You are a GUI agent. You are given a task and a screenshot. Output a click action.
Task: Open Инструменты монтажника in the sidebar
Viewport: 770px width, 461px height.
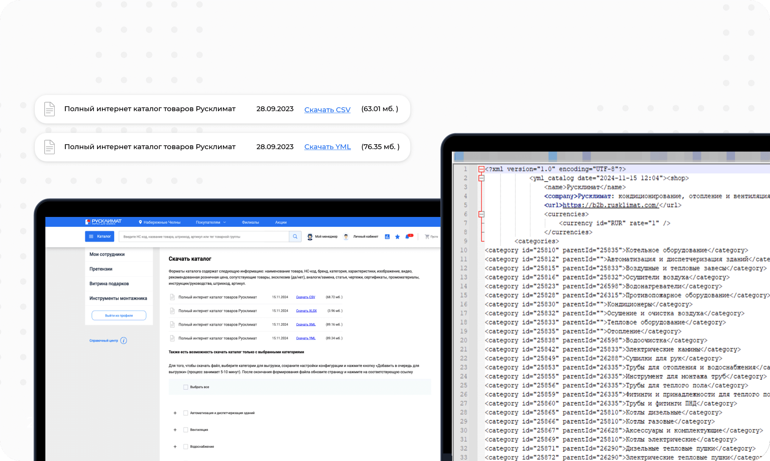118,299
